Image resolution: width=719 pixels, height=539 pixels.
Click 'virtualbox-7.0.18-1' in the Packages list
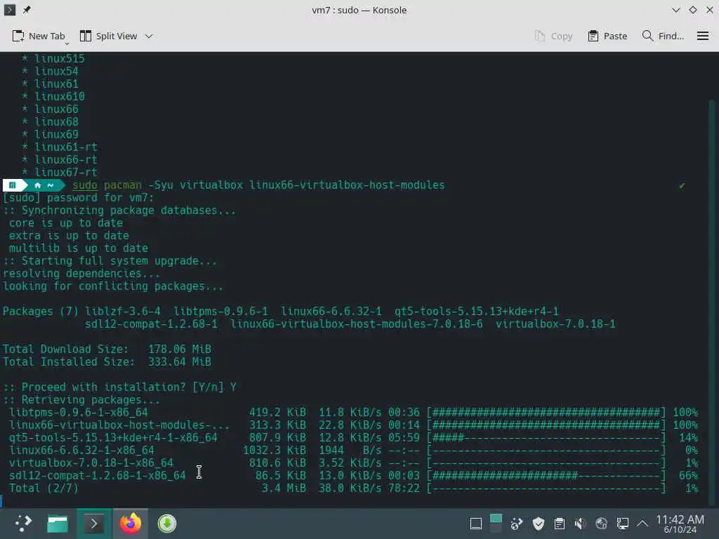coord(555,324)
